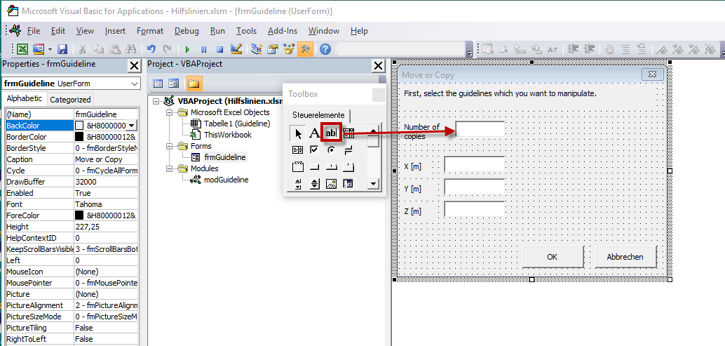Open the Format menu
Screen dimensions: 725x346
click(x=150, y=31)
